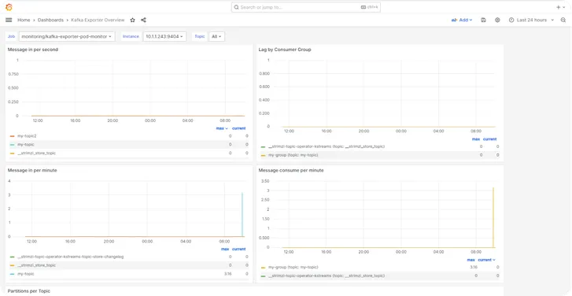Share the dashboard via share icon
The height and width of the screenshot is (296, 572).
click(143, 20)
